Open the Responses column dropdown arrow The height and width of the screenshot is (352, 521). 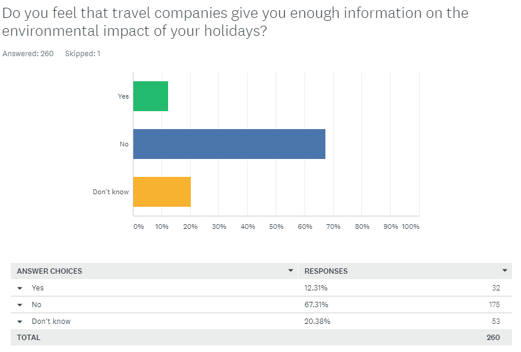click(505, 271)
